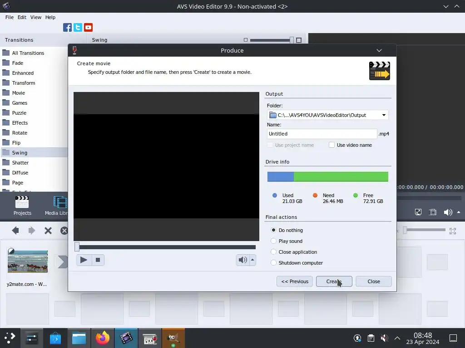Open the KDE application launcher
Image resolution: width=465 pixels, height=348 pixels.
10,338
